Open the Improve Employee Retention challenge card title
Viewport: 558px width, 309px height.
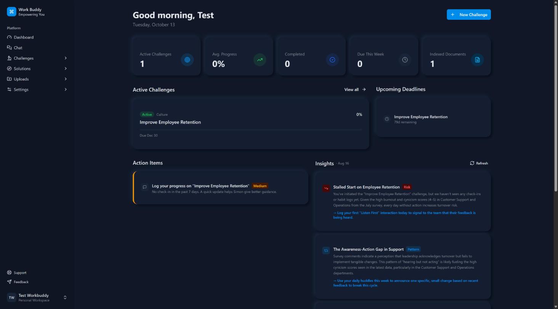click(x=170, y=122)
